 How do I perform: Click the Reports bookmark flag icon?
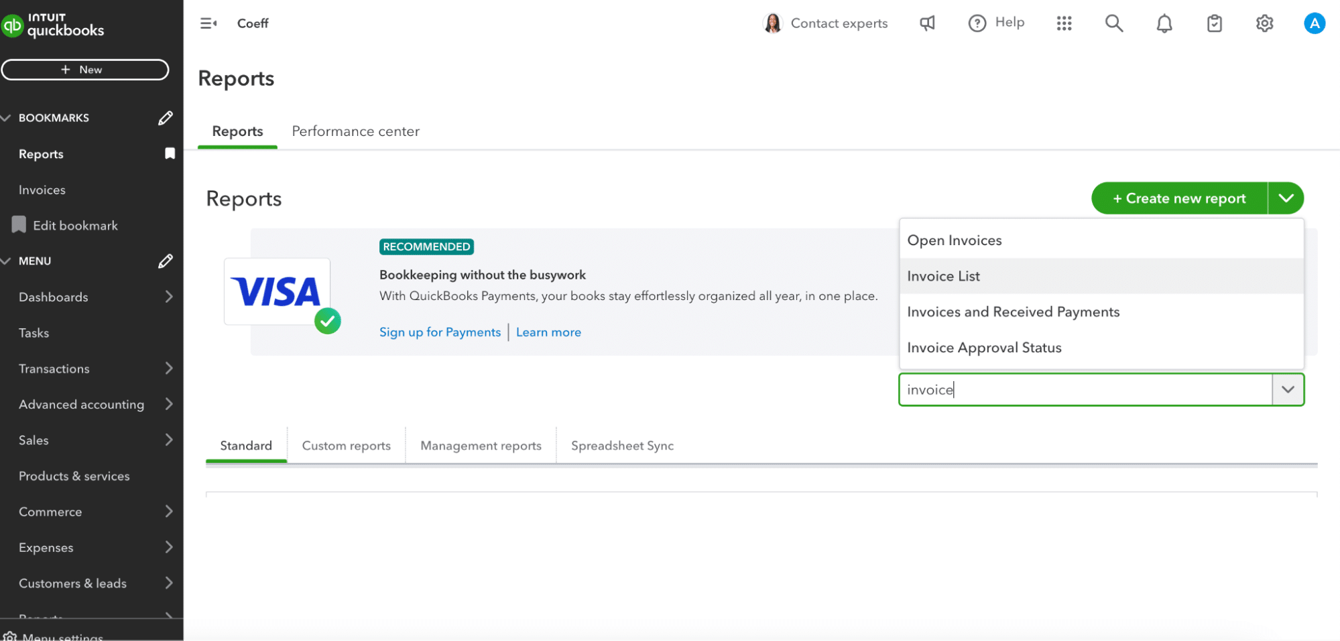click(x=170, y=153)
